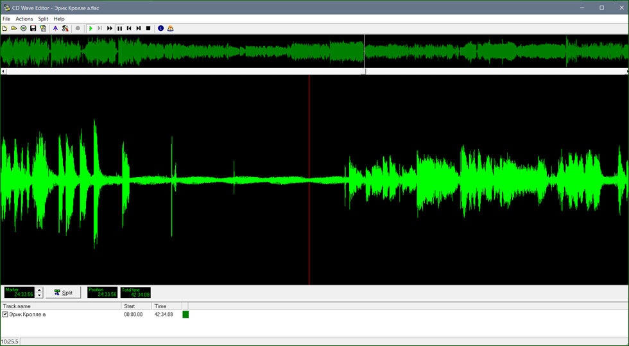
Task: Increase the marker time with the up arrow
Action: (39, 290)
